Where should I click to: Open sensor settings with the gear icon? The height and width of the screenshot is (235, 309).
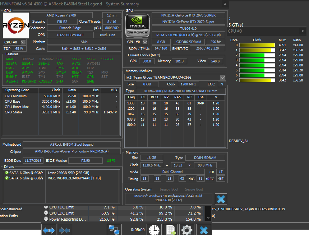[186, 230]
